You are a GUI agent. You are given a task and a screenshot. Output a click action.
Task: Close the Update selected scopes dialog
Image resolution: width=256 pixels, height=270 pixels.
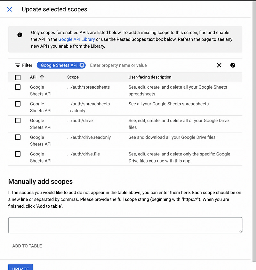point(9,9)
